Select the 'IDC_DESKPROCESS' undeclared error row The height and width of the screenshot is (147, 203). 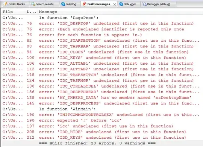[x=101, y=103]
